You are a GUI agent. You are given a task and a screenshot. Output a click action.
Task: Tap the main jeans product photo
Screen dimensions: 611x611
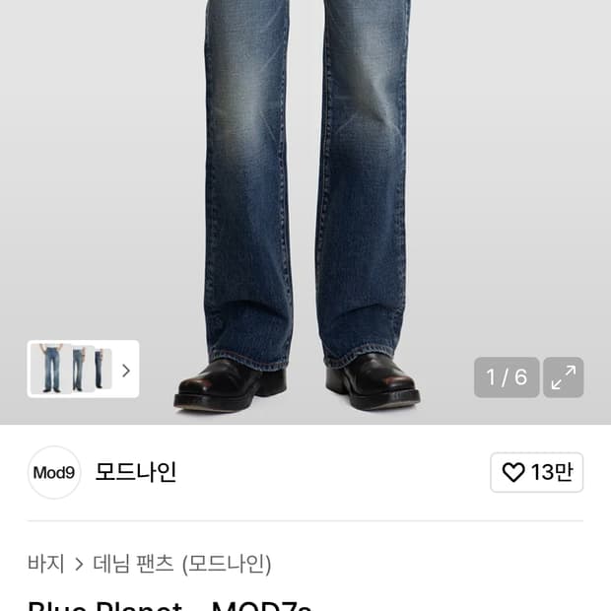point(305,212)
